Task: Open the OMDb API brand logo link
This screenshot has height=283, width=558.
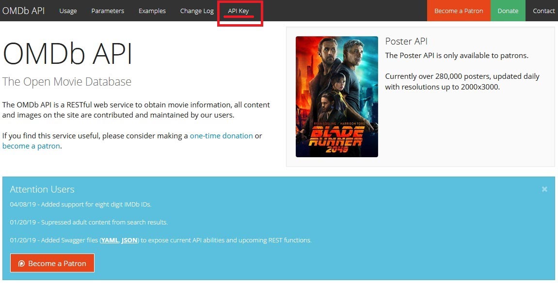Action: pos(23,11)
